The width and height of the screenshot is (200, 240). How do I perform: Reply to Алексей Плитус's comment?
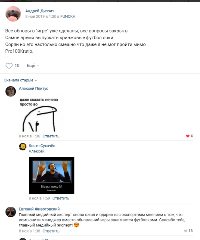click(51, 136)
